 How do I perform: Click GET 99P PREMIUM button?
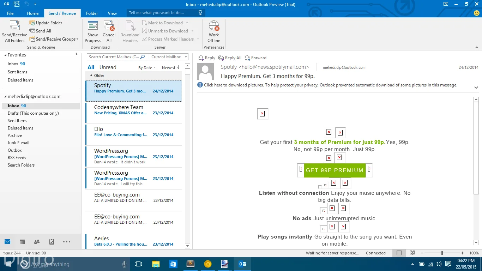tap(335, 170)
